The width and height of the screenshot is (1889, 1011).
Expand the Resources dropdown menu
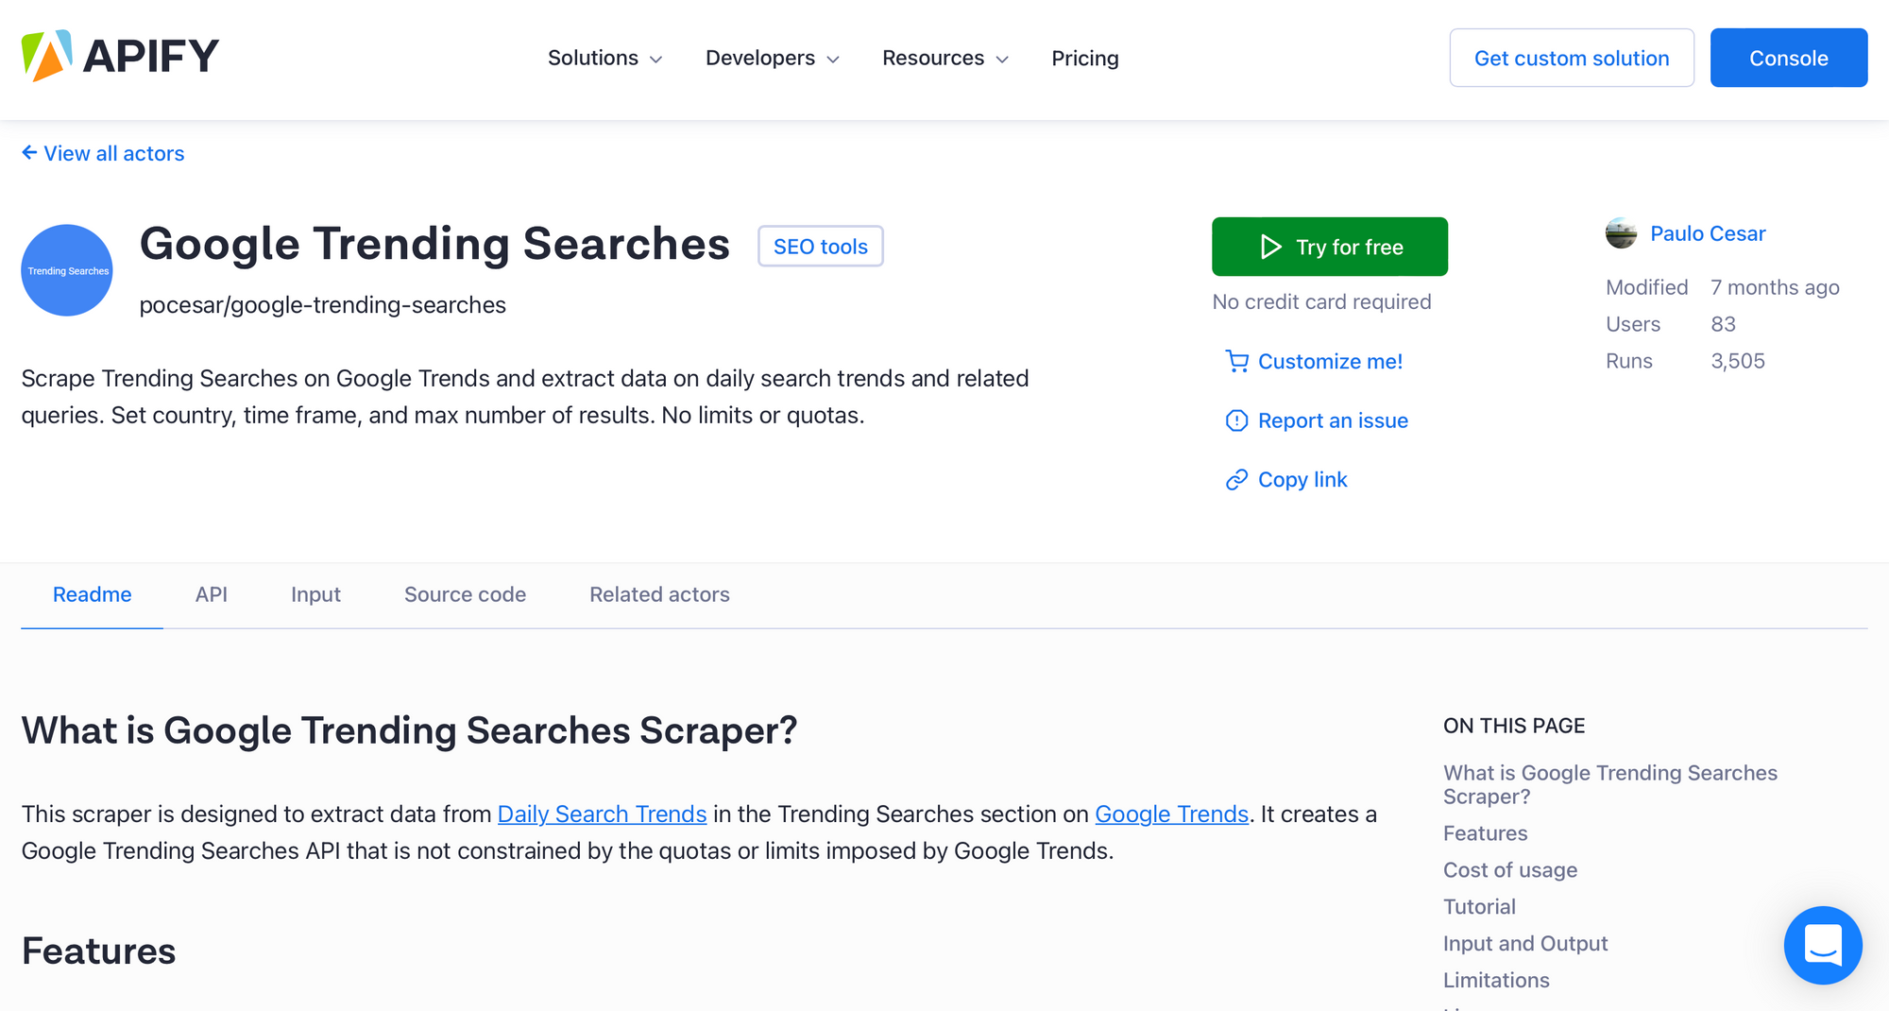[x=945, y=59]
